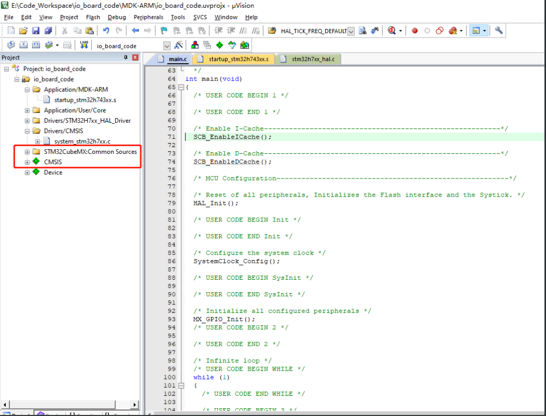Unpin the Project panel pushpin

[126, 57]
